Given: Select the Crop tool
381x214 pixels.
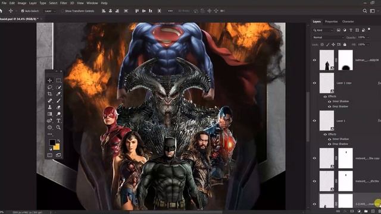Looking at the screenshot, I should click(x=50, y=94).
